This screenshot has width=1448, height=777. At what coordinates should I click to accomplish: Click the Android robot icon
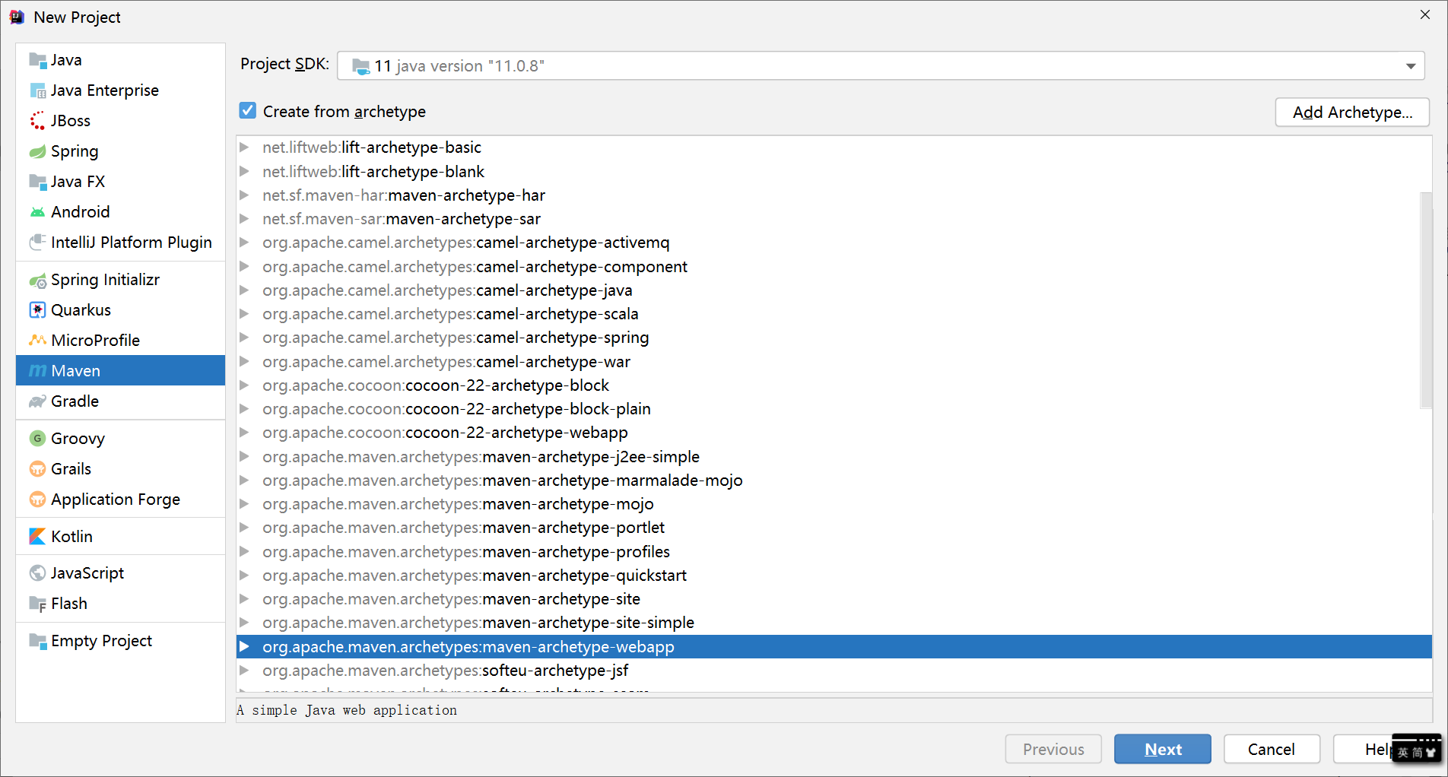pos(37,212)
